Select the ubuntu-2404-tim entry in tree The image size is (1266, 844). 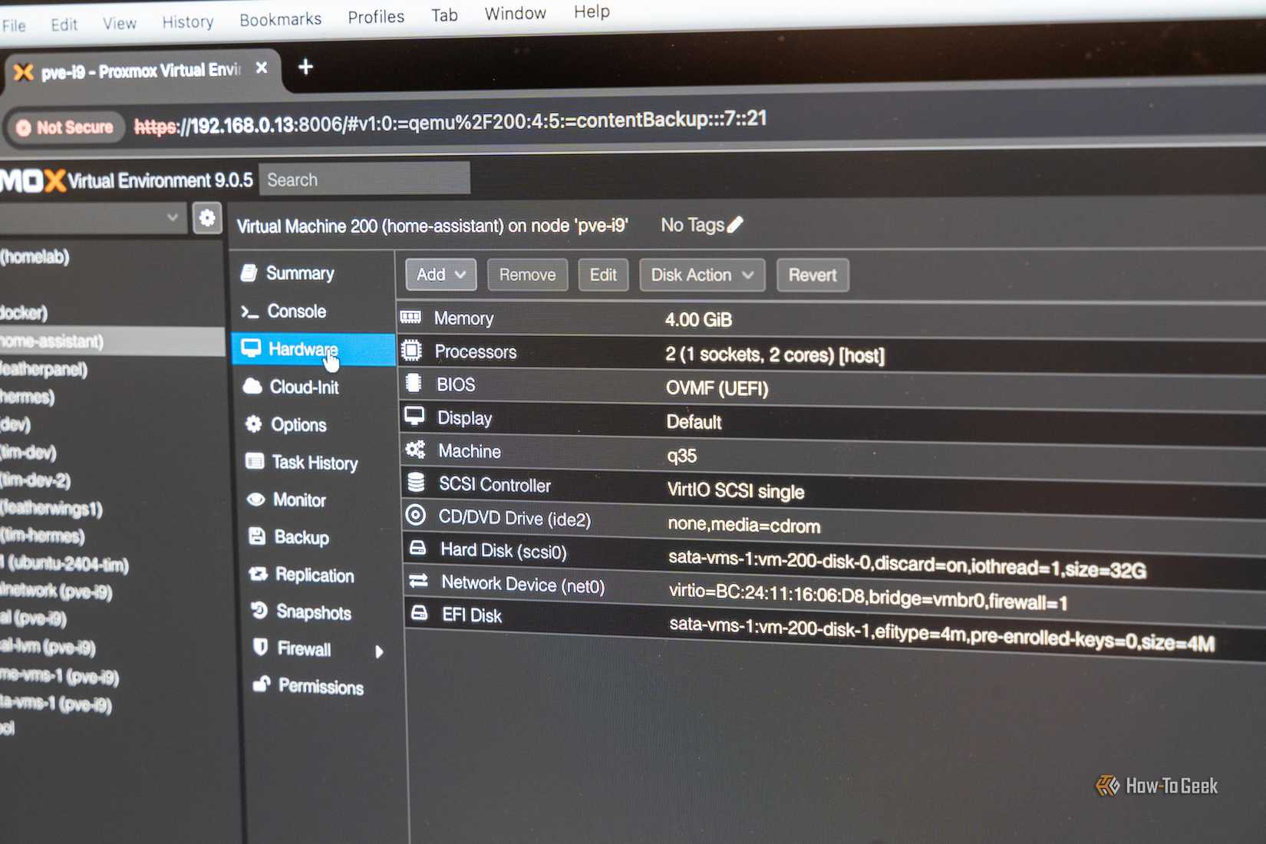pyautogui.click(x=65, y=565)
